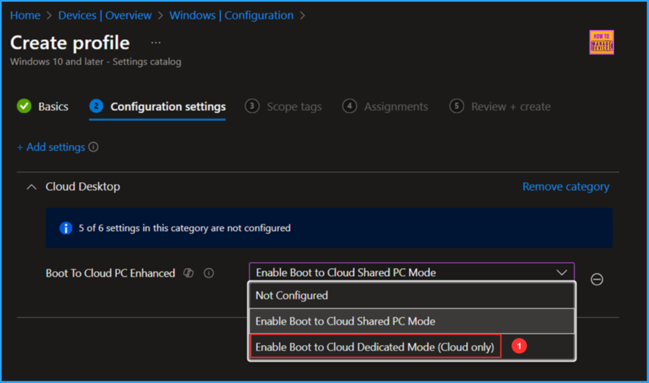The image size is (649, 383).
Task: Open the Assignments step
Action: (395, 107)
